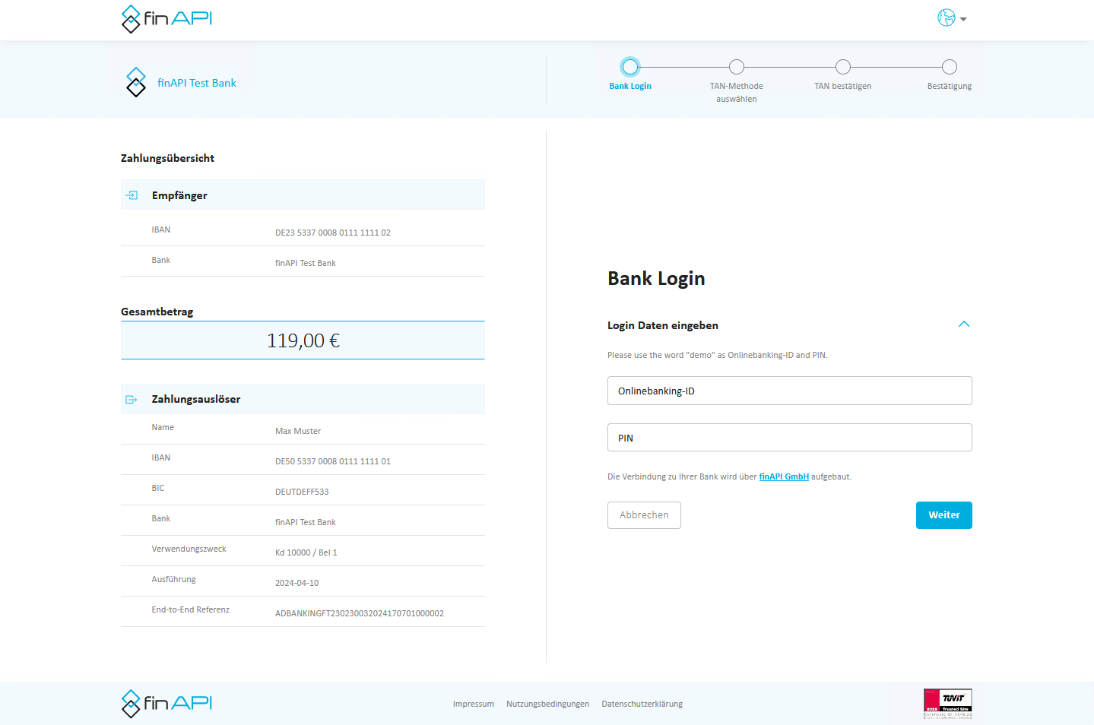Collapse the Login Daten eingeben section
This screenshot has height=725, width=1094.
964,325
